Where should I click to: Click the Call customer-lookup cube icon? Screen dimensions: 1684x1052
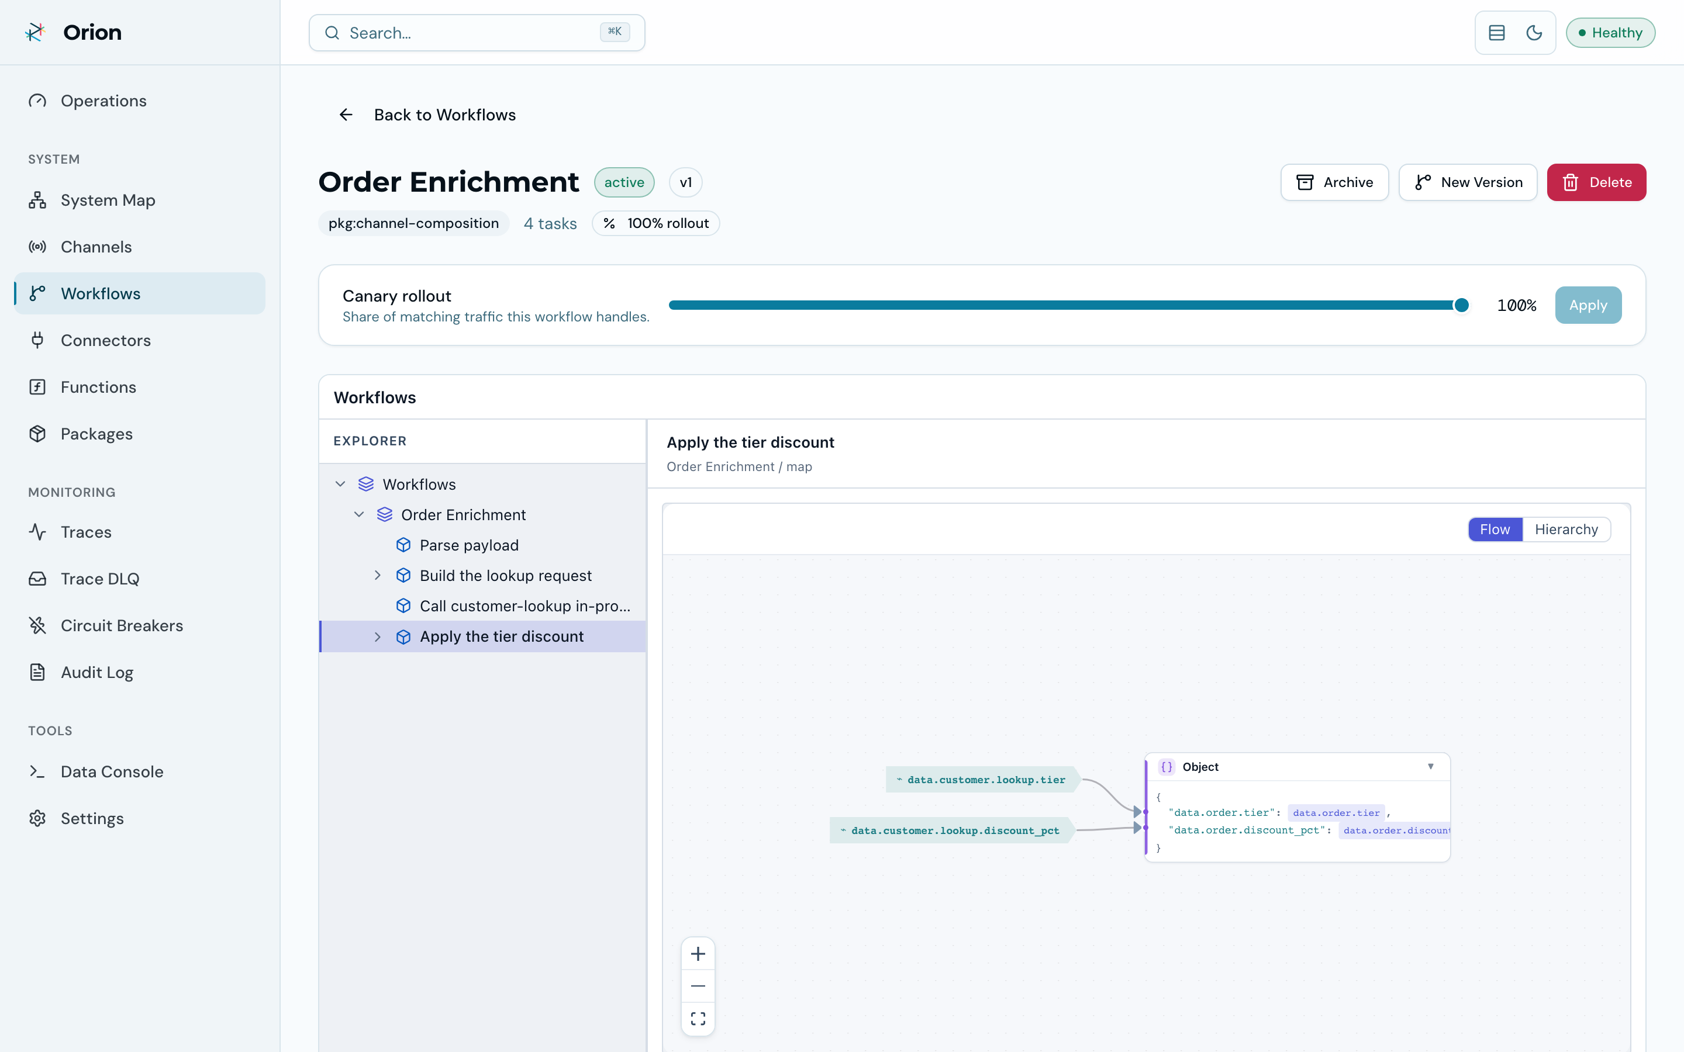(x=403, y=606)
